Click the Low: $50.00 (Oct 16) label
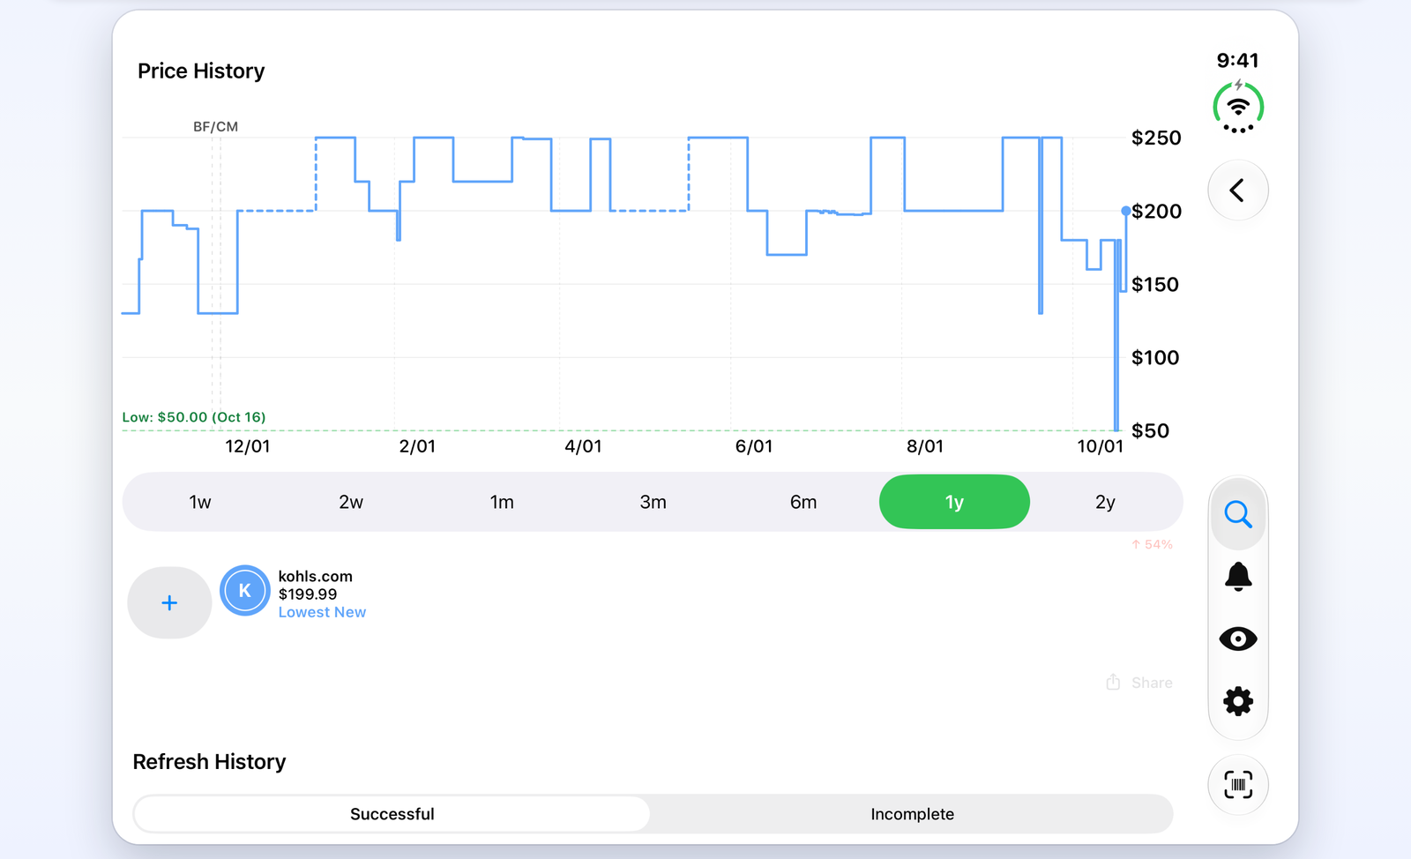1411x859 pixels. coord(194,417)
